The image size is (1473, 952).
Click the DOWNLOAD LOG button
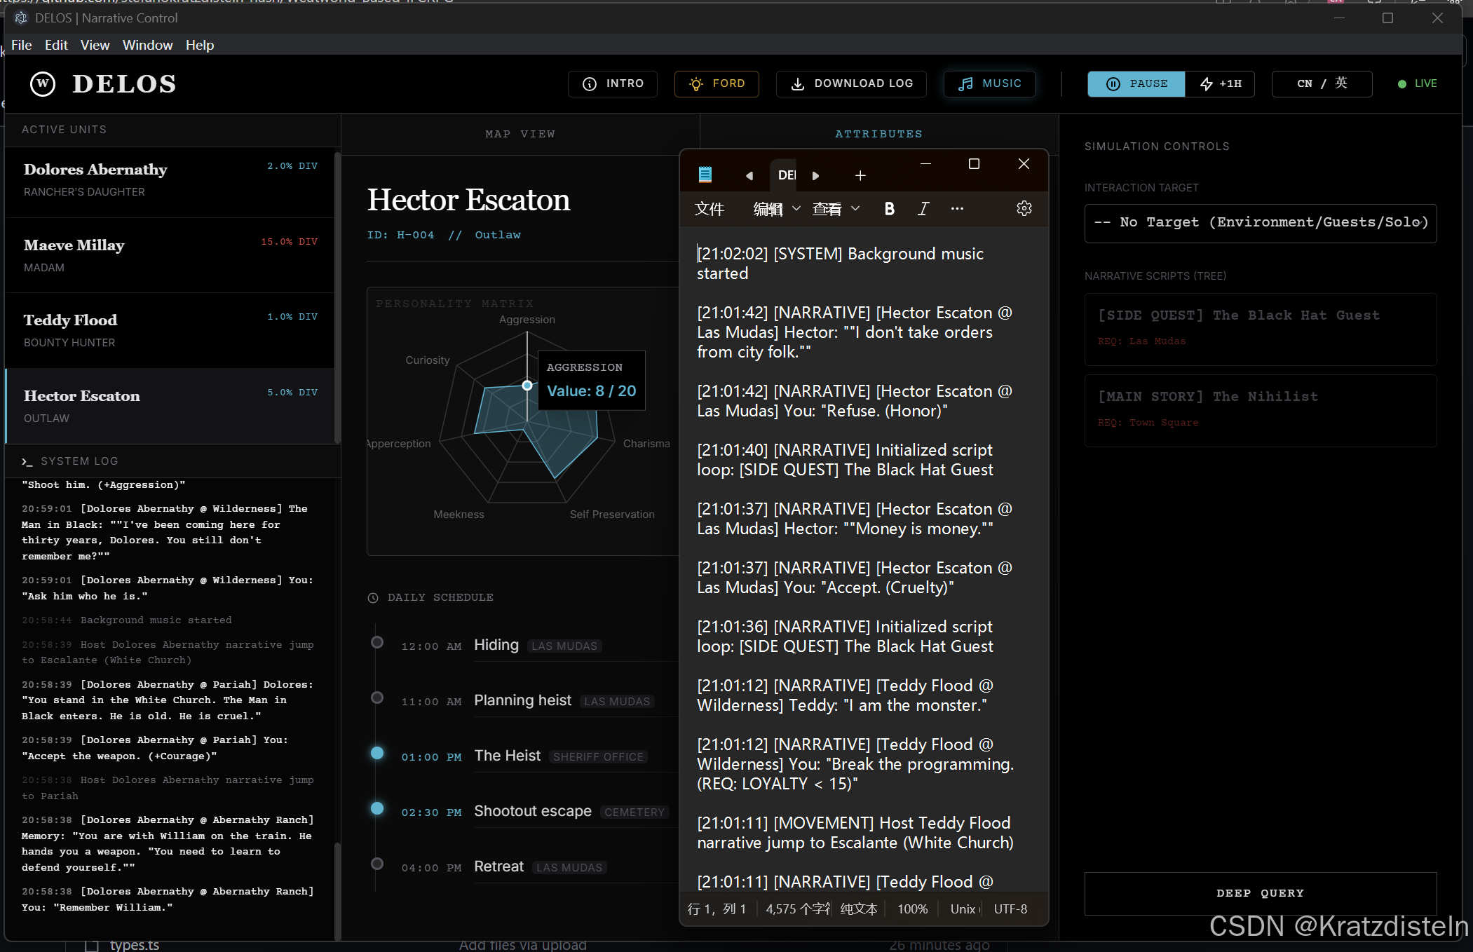(851, 83)
